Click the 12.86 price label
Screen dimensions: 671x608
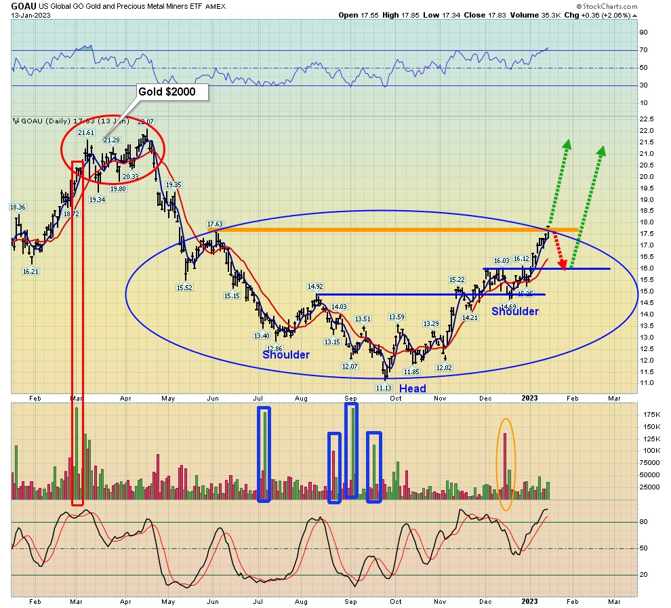[x=274, y=349]
